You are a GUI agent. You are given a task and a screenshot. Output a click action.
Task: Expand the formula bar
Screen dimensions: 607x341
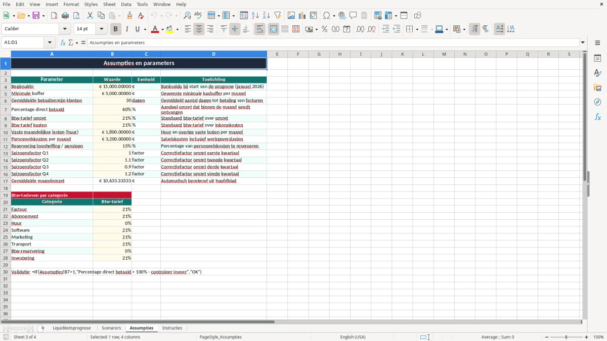(583, 42)
